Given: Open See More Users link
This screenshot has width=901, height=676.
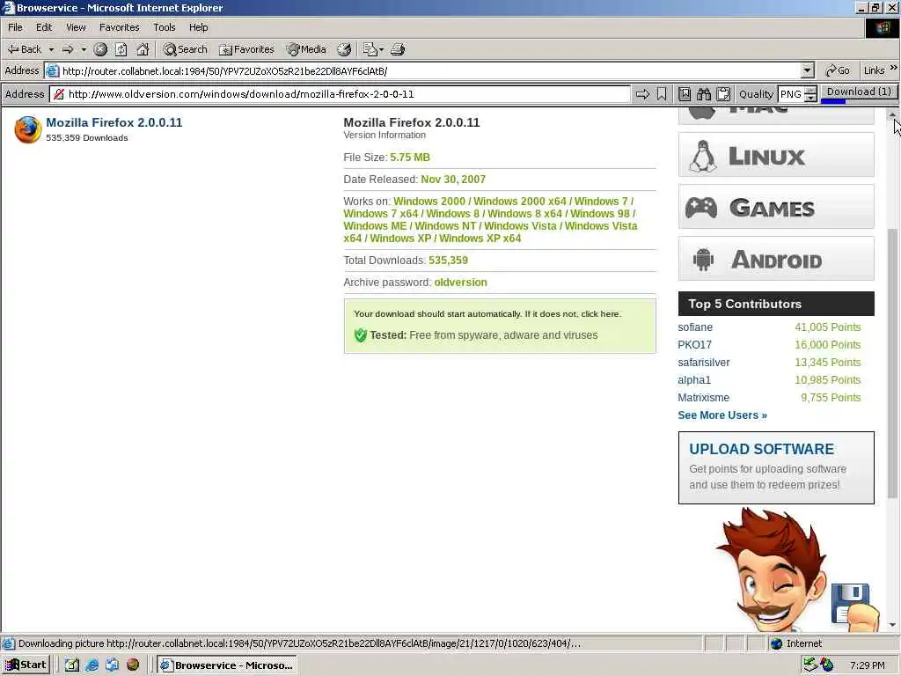Looking at the screenshot, I should click(x=722, y=415).
